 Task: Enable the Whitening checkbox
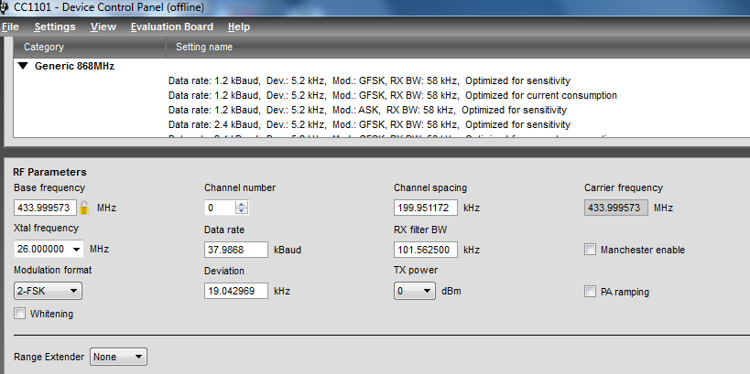click(x=19, y=314)
